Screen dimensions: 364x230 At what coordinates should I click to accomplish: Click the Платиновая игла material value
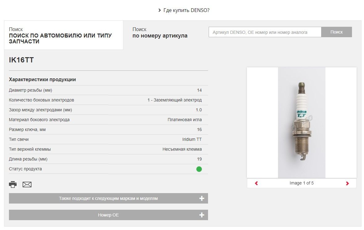pos(185,120)
